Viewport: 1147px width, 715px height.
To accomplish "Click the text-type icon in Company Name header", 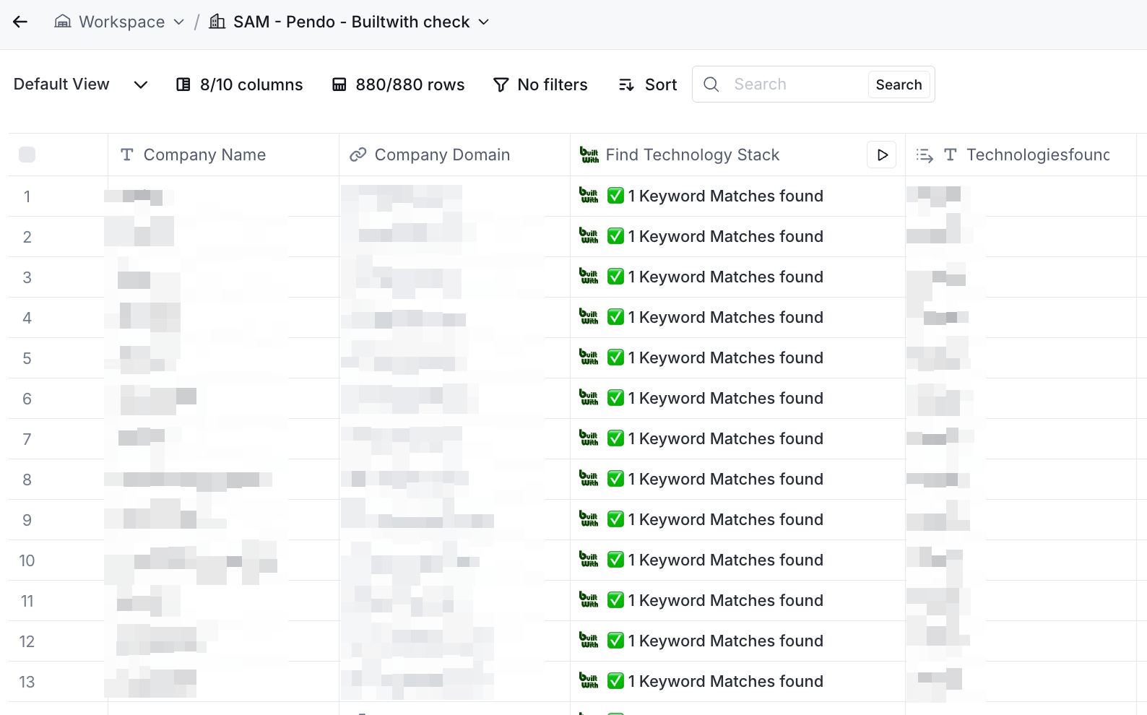I will coord(127,155).
